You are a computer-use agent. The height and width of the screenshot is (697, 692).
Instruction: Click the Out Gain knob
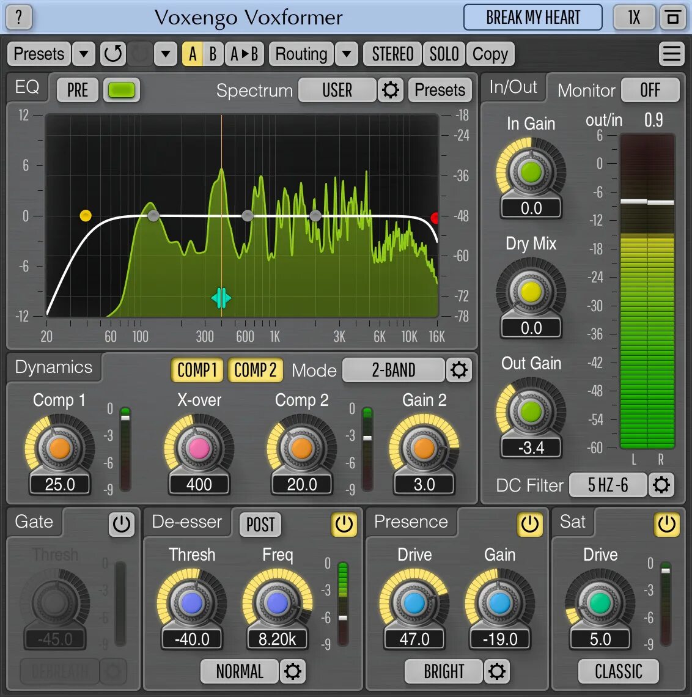pyautogui.click(x=531, y=411)
